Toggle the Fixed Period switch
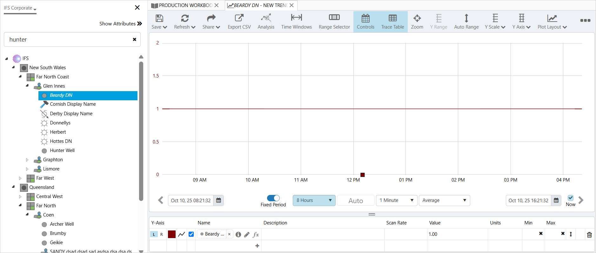This screenshot has height=253, width=596. pos(273,198)
